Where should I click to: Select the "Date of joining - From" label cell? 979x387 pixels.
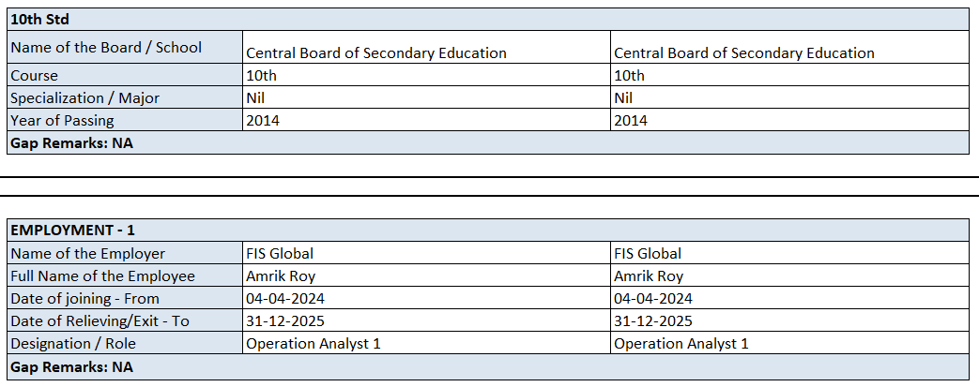(x=84, y=299)
